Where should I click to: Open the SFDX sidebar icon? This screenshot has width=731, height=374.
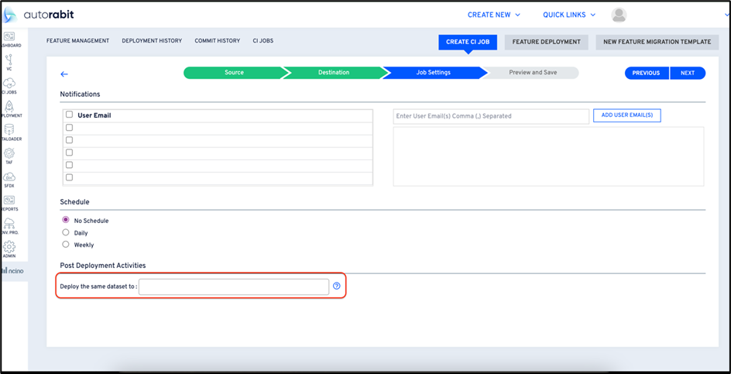click(x=9, y=177)
